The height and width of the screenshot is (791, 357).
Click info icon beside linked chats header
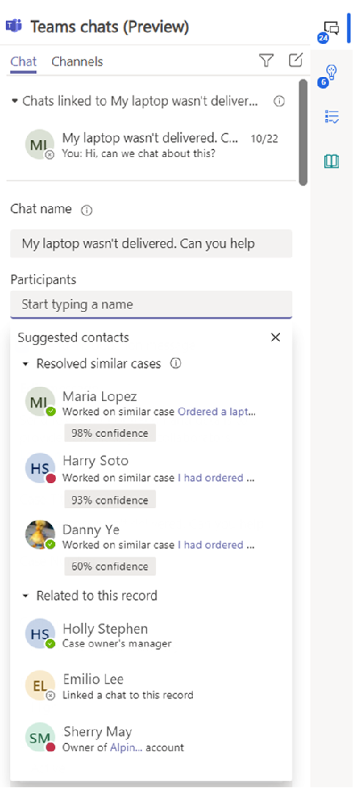[279, 101]
